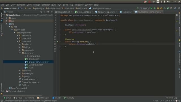Open Search Everywhere magnifier icon
The image size is (181, 102).
pyautogui.click(x=179, y=8)
